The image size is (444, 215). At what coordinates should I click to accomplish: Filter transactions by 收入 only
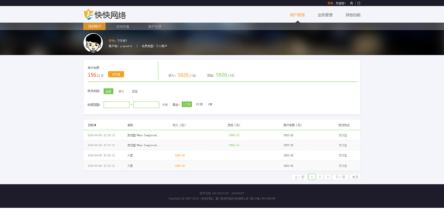[x=121, y=91]
